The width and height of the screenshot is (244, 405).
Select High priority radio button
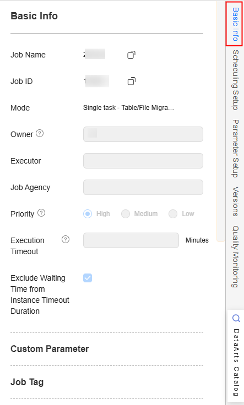click(x=88, y=214)
